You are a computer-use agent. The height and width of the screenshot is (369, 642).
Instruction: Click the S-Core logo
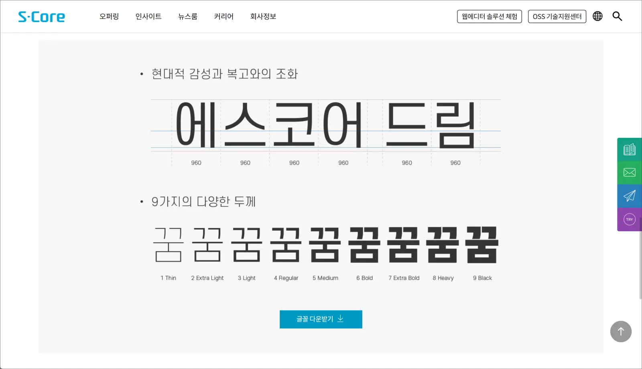[x=41, y=16]
